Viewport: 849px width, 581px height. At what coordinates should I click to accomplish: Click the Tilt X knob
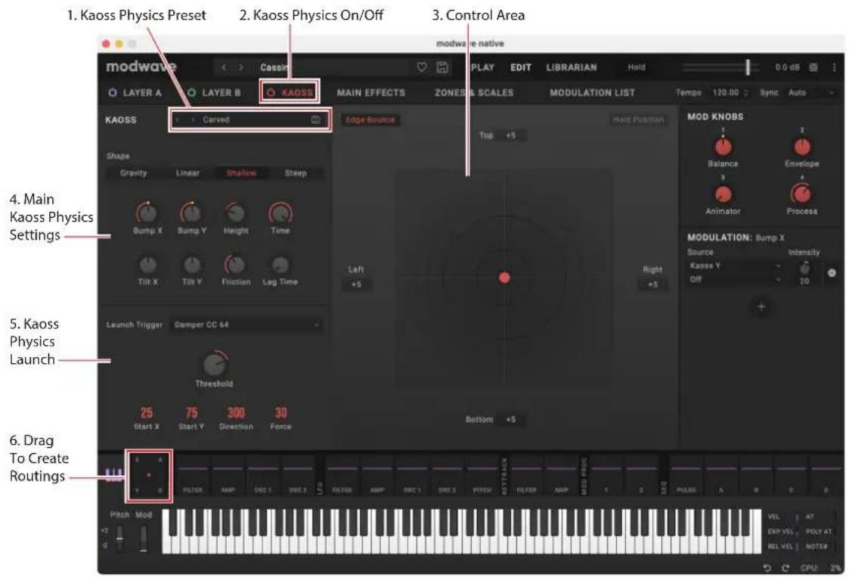coord(147,265)
